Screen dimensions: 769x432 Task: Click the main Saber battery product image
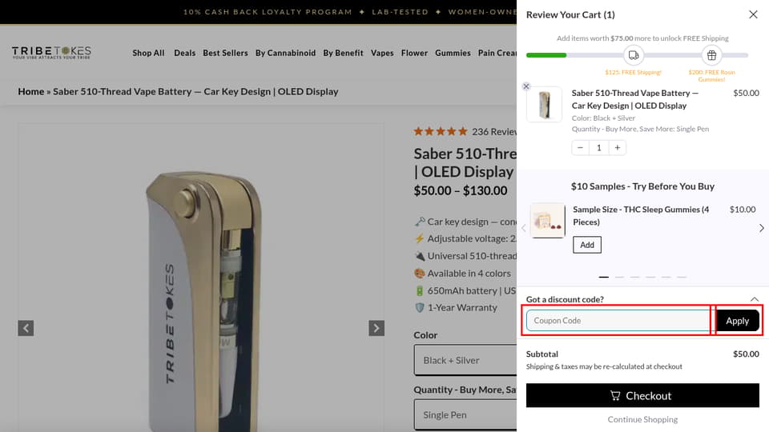(x=202, y=278)
